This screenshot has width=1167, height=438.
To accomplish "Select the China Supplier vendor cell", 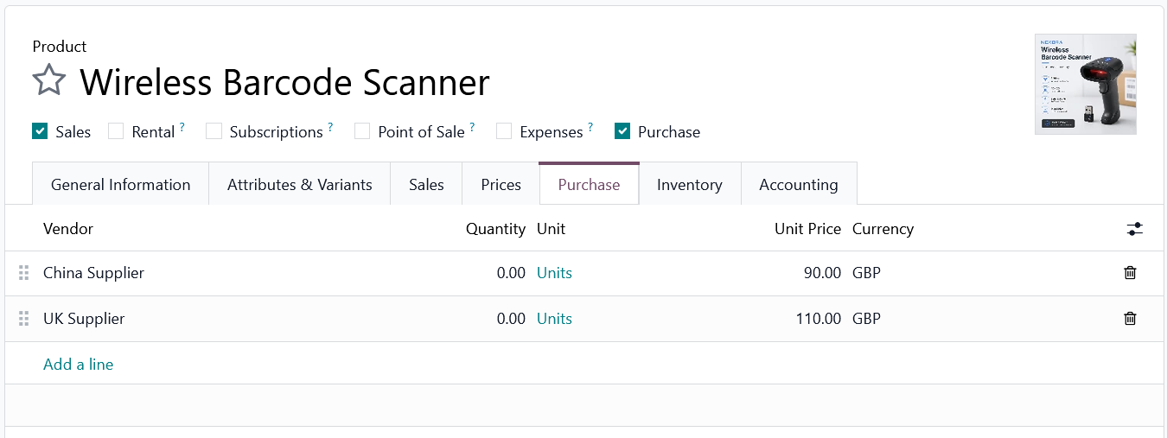I will point(93,273).
